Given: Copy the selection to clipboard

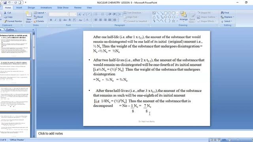Looking at the screenshot, I should coord(8,17).
